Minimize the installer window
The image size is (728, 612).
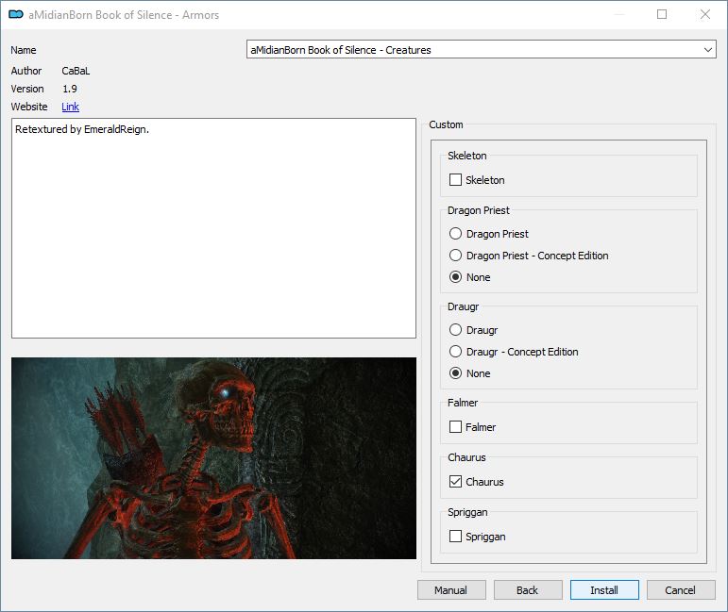618,14
